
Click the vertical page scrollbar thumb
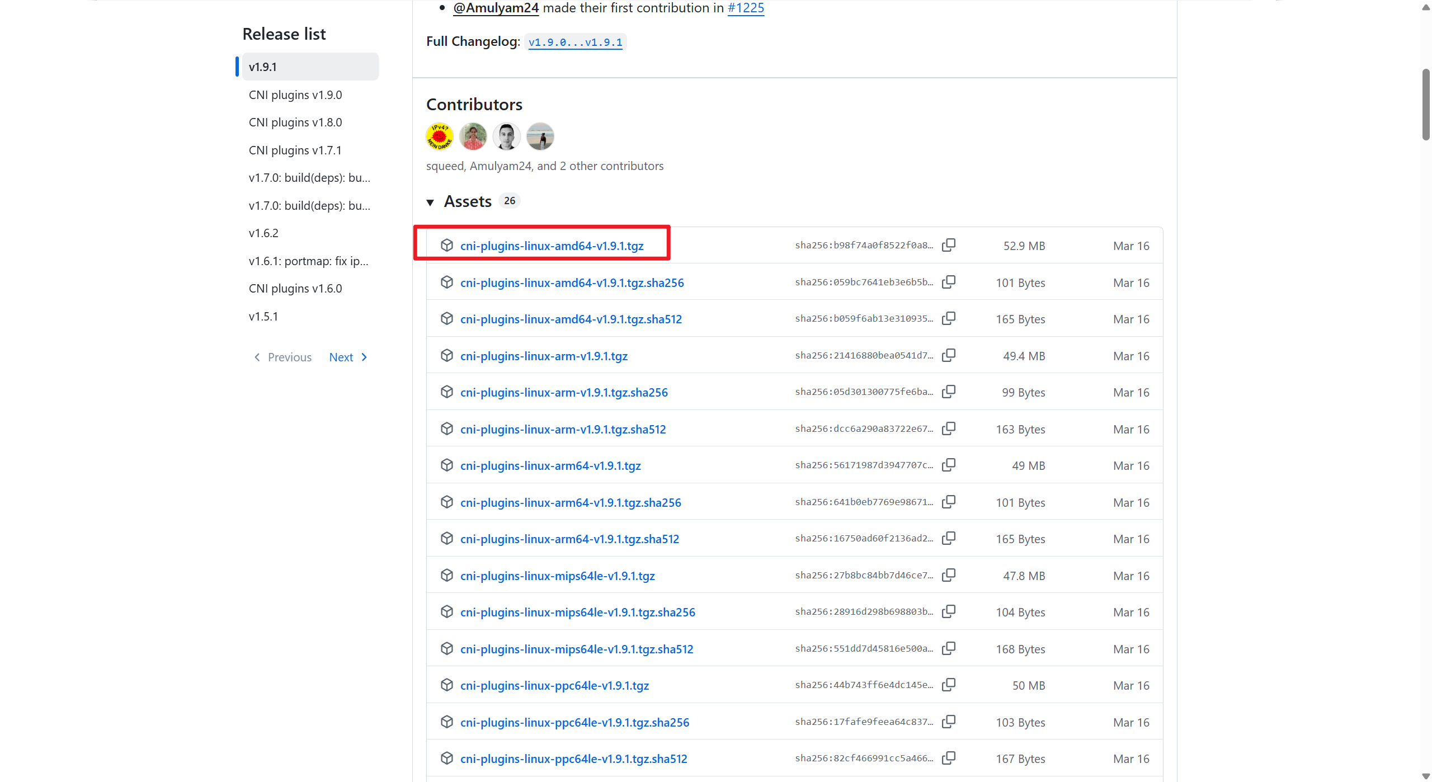pos(1426,104)
